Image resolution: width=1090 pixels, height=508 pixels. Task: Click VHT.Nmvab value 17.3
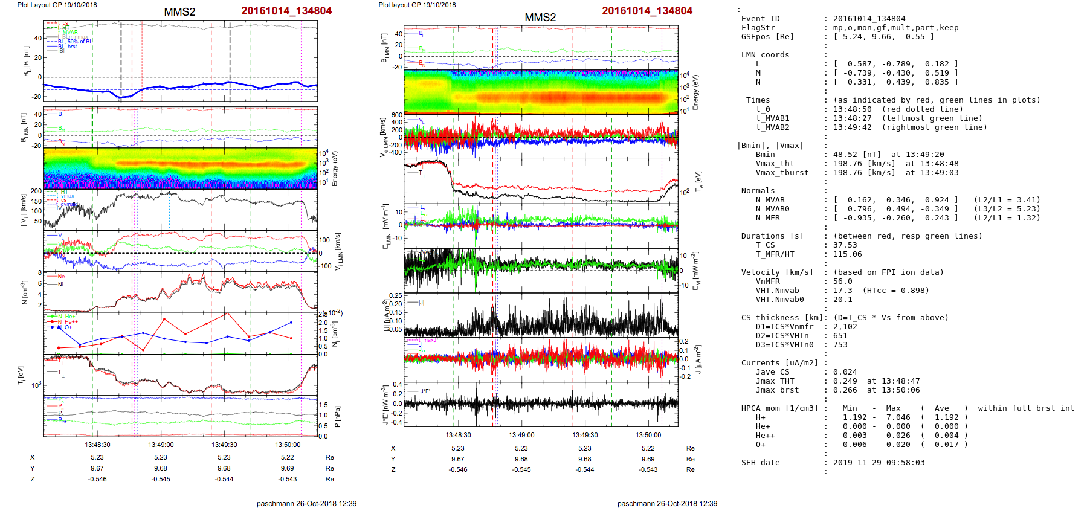click(842, 291)
